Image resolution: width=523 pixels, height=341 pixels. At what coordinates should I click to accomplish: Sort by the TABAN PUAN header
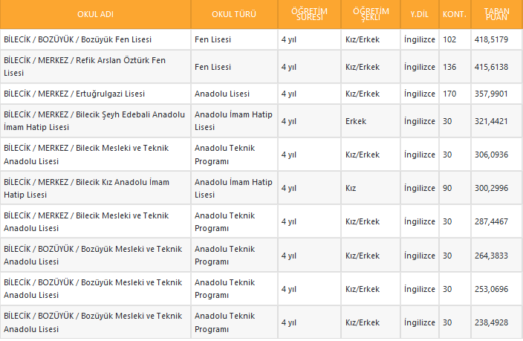[496, 14]
